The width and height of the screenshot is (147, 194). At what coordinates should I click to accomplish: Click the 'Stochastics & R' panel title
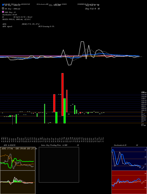(120, 145)
